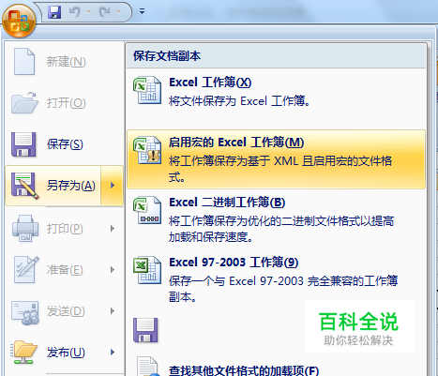Expand the 打印(P) submenu arrow
The width and height of the screenshot is (438, 376).
pos(113,229)
